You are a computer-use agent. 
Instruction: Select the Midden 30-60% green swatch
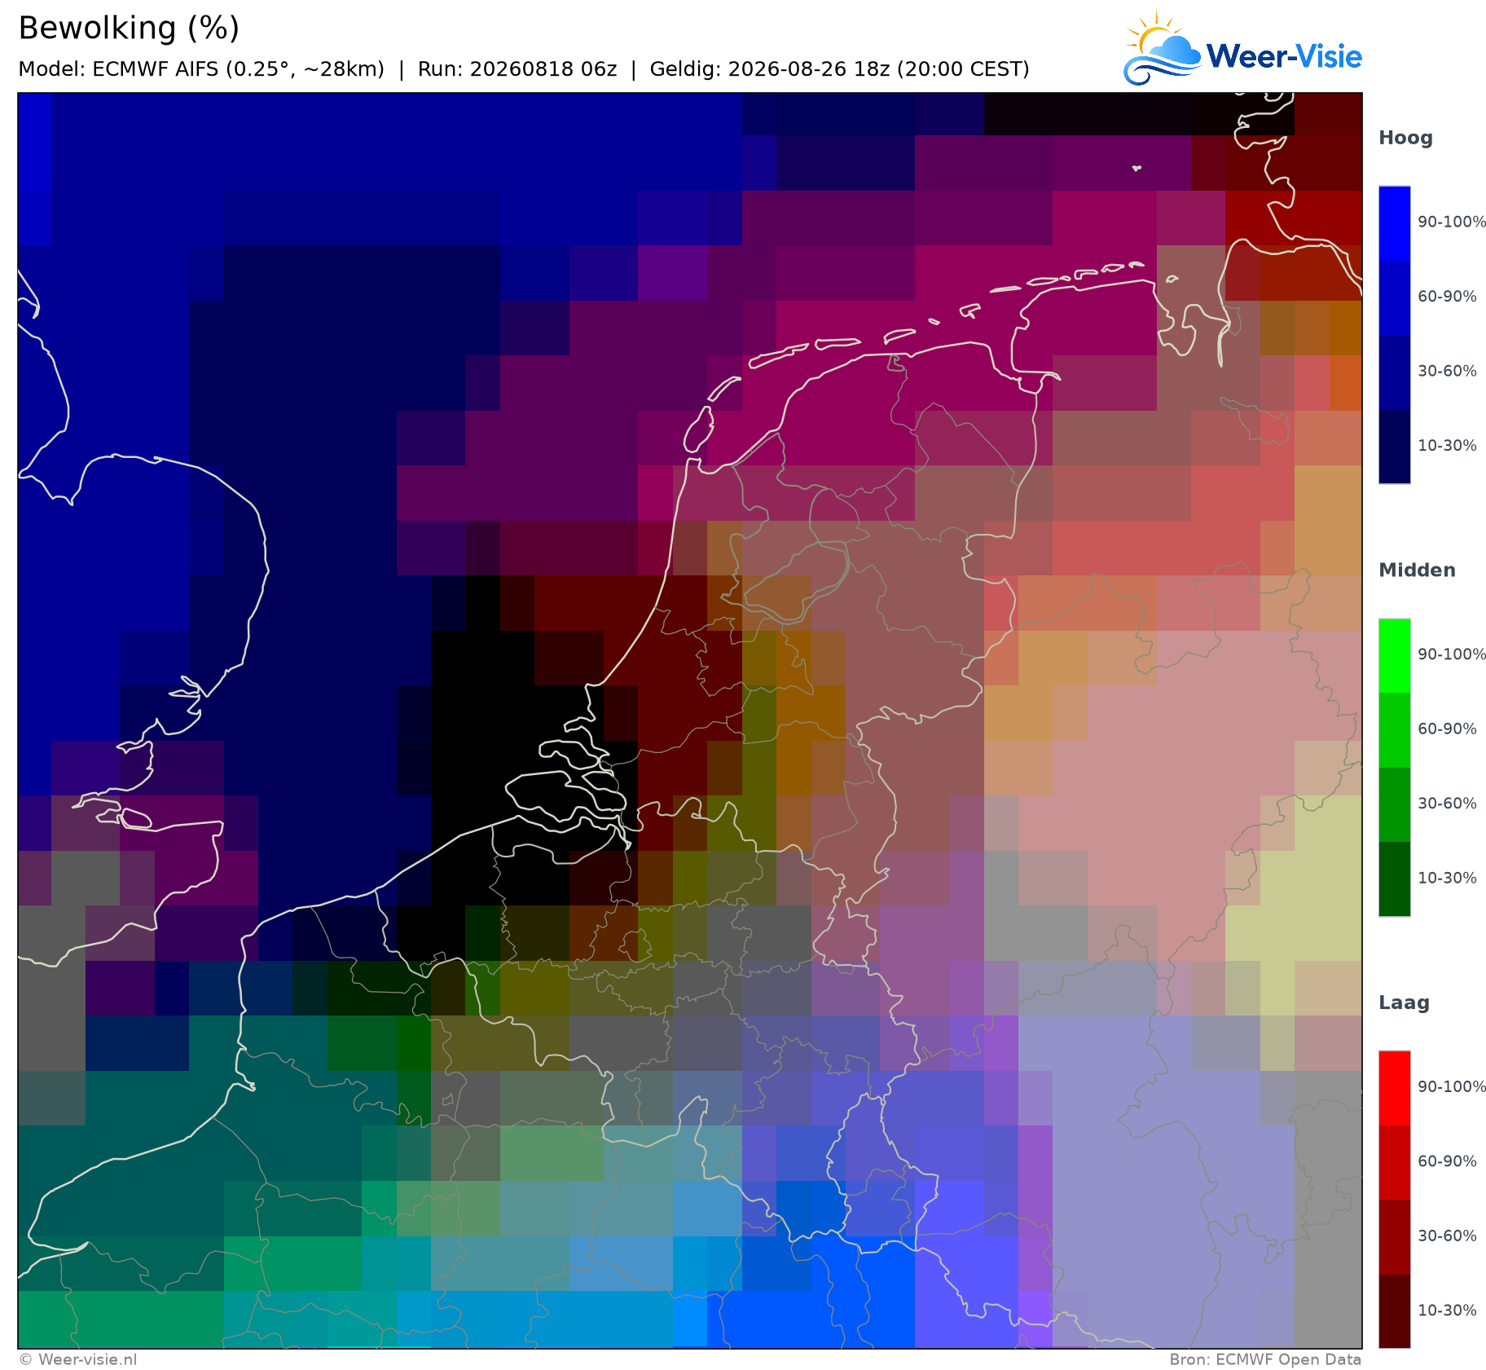tap(1394, 805)
